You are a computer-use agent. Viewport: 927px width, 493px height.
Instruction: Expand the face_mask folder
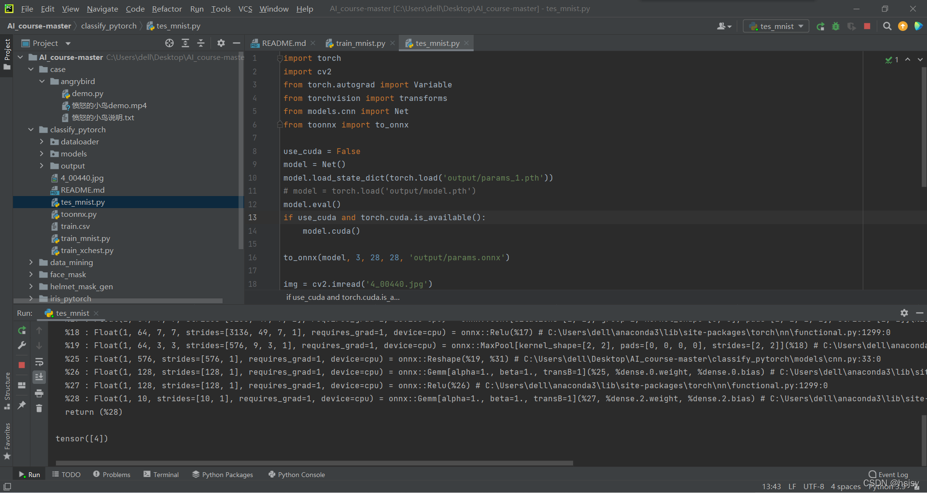31,274
